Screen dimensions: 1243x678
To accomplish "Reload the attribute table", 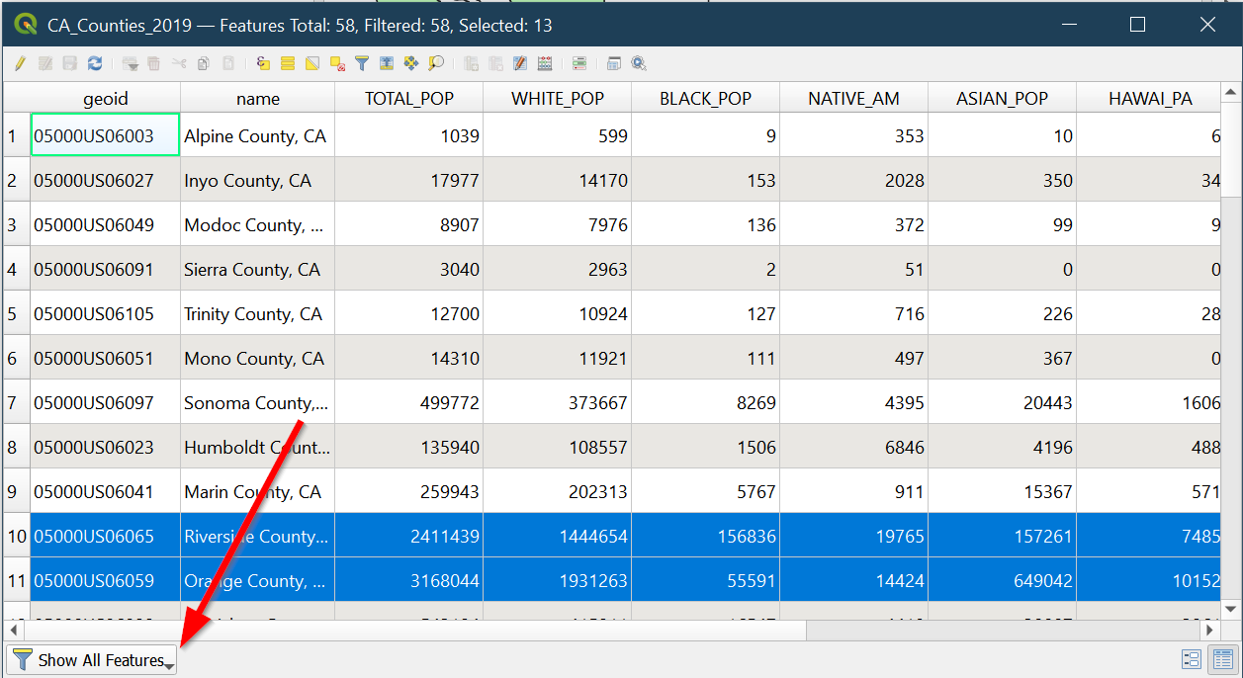I will click(x=95, y=63).
